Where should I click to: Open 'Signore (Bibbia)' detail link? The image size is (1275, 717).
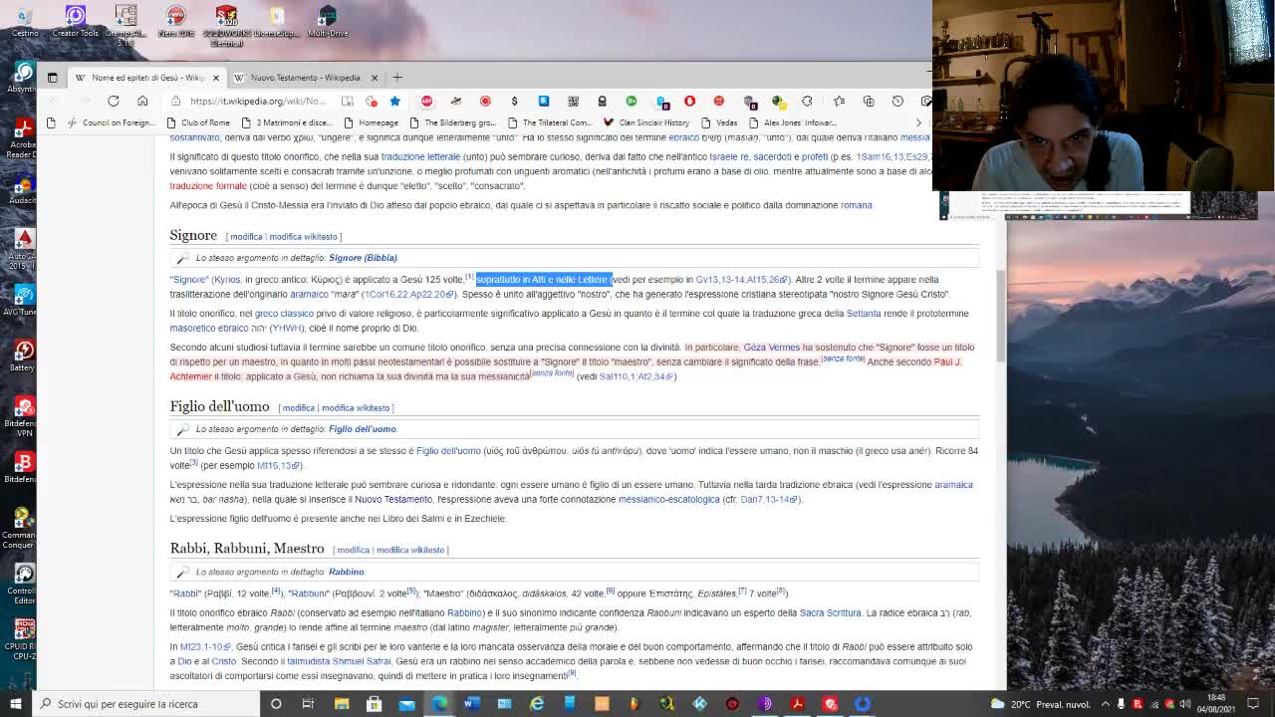tap(363, 258)
